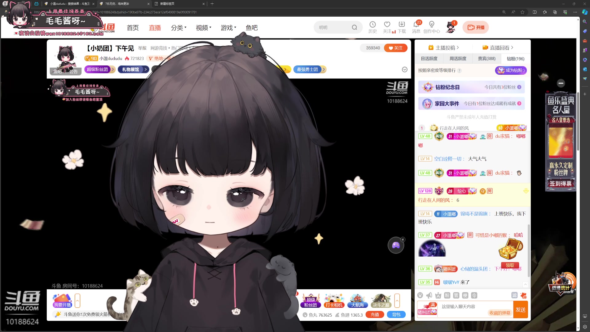The image size is (590, 332).
Task: Click the search magnifier icon in search box
Action: [354, 27]
